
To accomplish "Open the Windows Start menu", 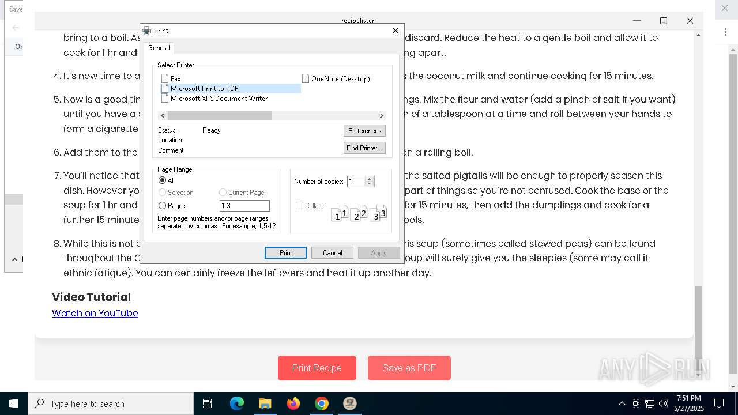I will click(x=14, y=403).
